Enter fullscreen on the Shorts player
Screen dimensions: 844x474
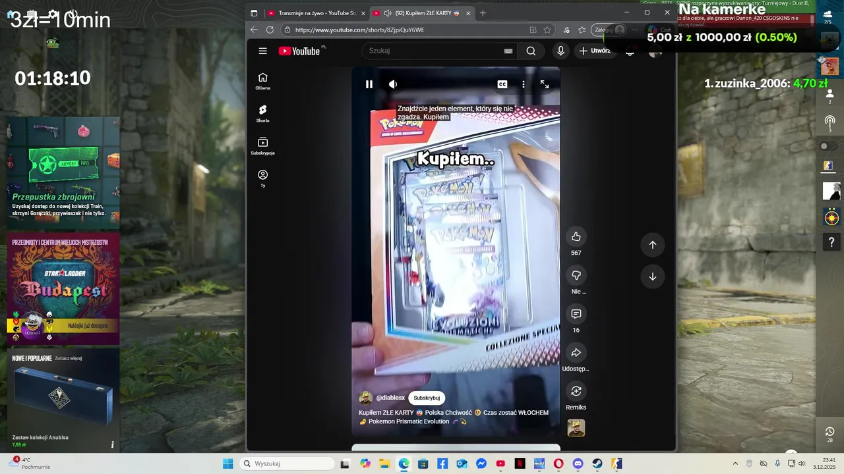pyautogui.click(x=545, y=84)
